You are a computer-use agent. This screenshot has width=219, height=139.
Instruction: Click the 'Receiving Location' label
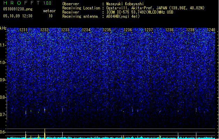(81, 8)
